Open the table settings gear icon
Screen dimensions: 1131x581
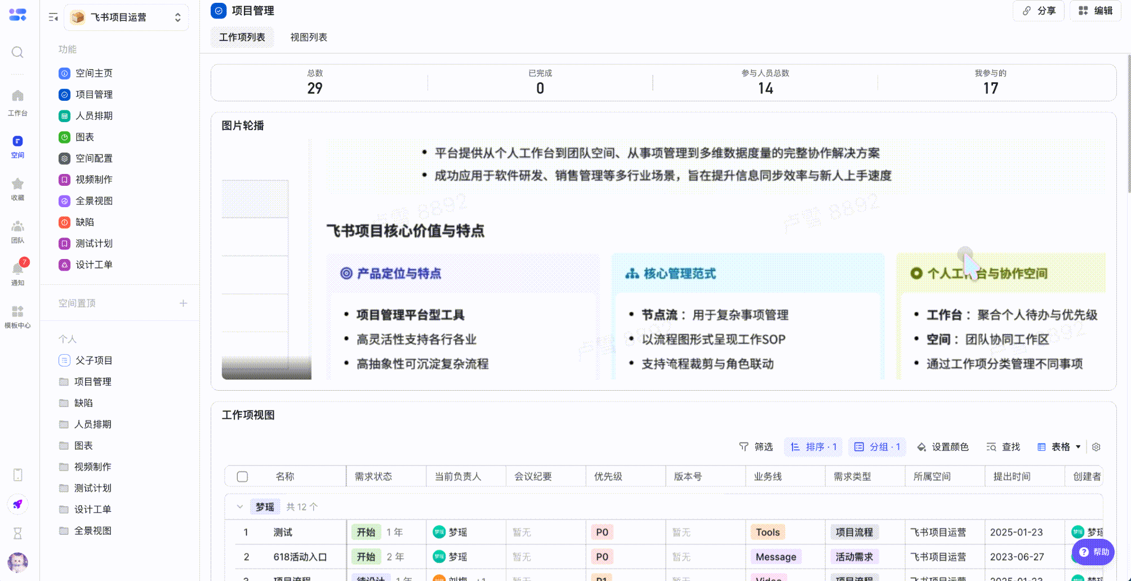(x=1096, y=447)
